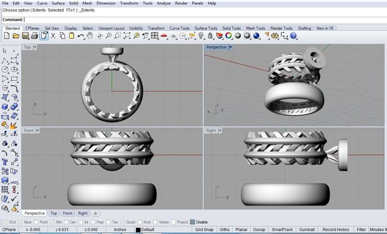Toggle Ortho in the status bar
The height and width of the screenshot is (234, 387).
click(224, 230)
